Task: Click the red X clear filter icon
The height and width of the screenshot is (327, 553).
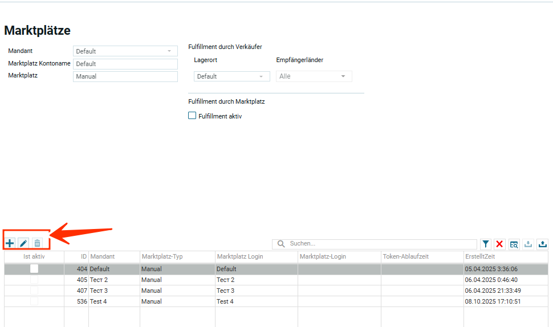Action: (499, 244)
